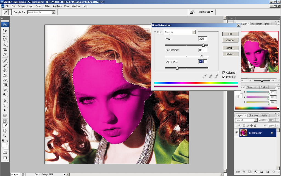Open the Filter menu
This screenshot has width=281, height=176.
click(x=48, y=6)
